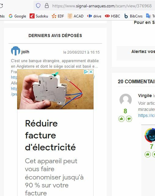Open the Google bookmark
Image resolution: width=155 pixels, height=196 pixels.
pos(17,16)
